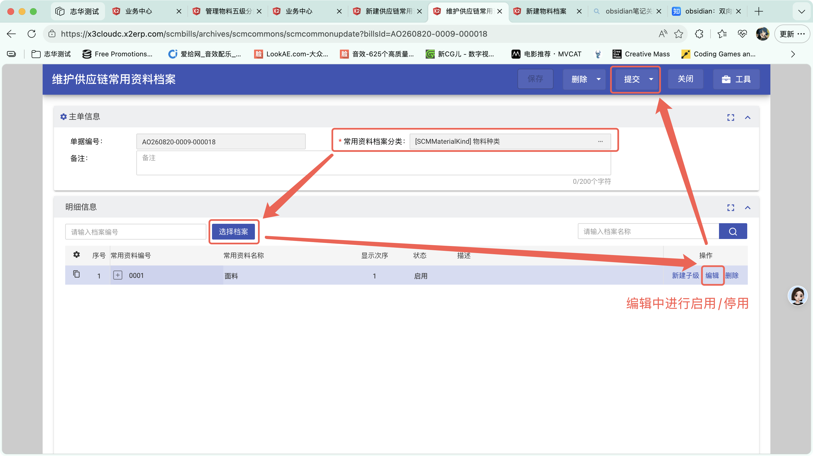The image size is (813, 456).
Task: Click the 选择档案 button
Action: pos(233,232)
